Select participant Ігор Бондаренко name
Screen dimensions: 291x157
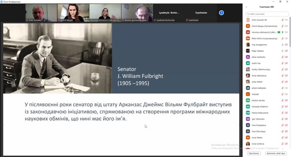[x=259, y=45]
